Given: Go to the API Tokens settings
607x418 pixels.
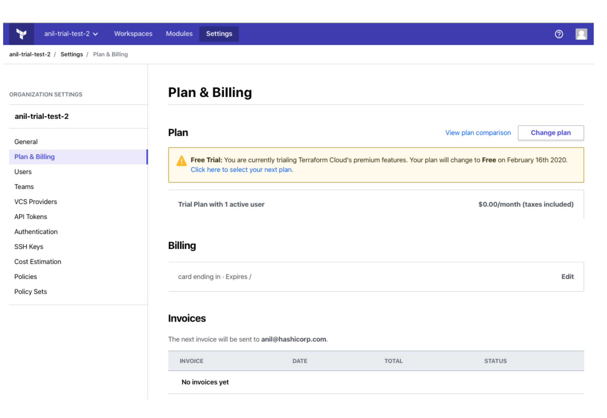Looking at the screenshot, I should [31, 217].
